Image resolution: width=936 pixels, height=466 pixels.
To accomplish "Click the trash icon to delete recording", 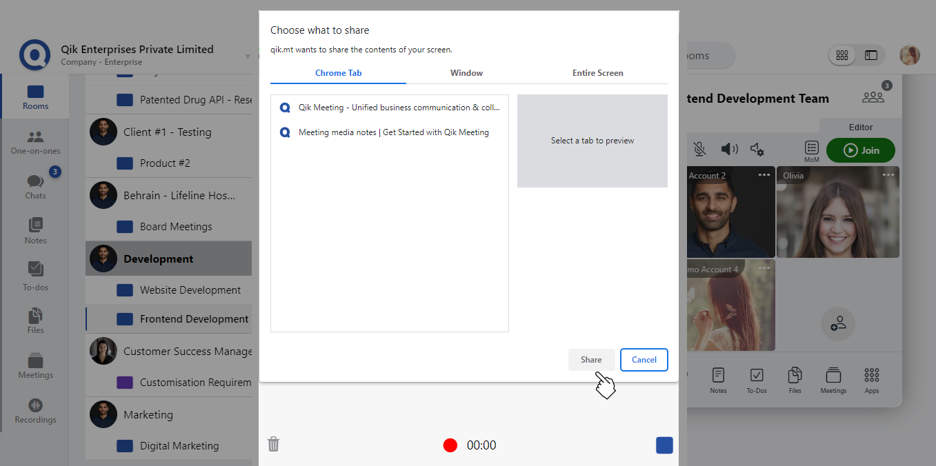I will [274, 444].
